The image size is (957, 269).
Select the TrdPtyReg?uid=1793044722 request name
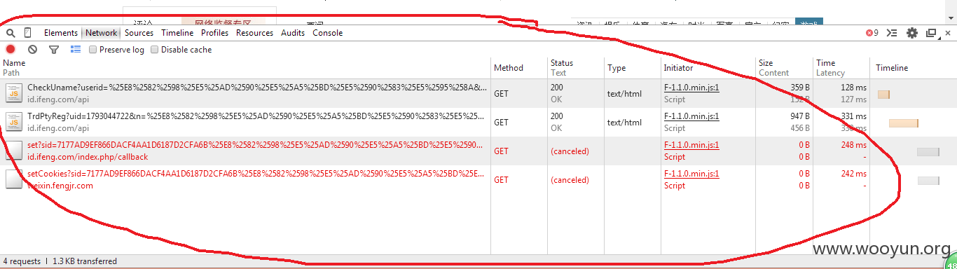[x=256, y=116]
